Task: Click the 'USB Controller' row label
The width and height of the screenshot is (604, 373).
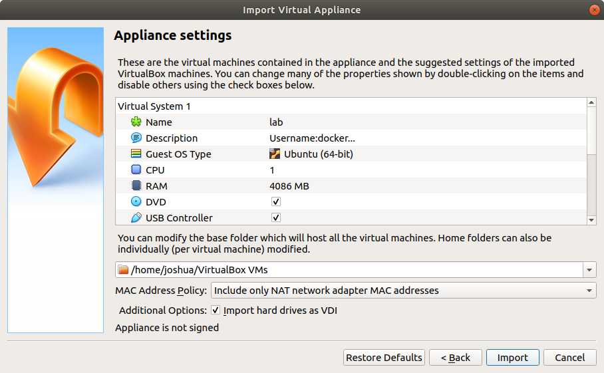Action: pos(179,218)
